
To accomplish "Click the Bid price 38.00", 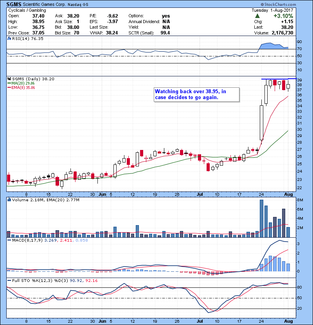I will tap(73, 27).
